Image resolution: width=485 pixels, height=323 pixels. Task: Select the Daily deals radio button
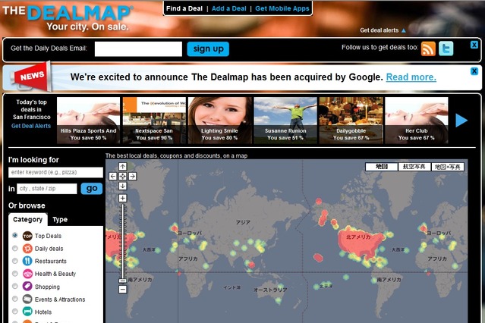[x=15, y=248]
